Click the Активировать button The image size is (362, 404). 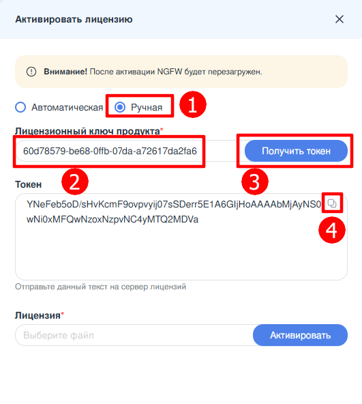300,335
